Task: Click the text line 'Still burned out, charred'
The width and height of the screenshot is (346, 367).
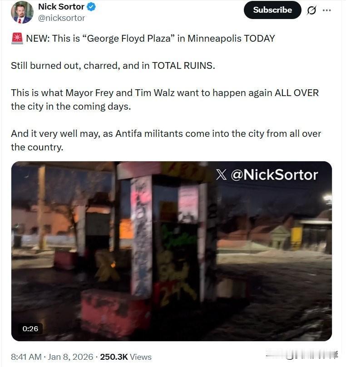Action: 113,66
